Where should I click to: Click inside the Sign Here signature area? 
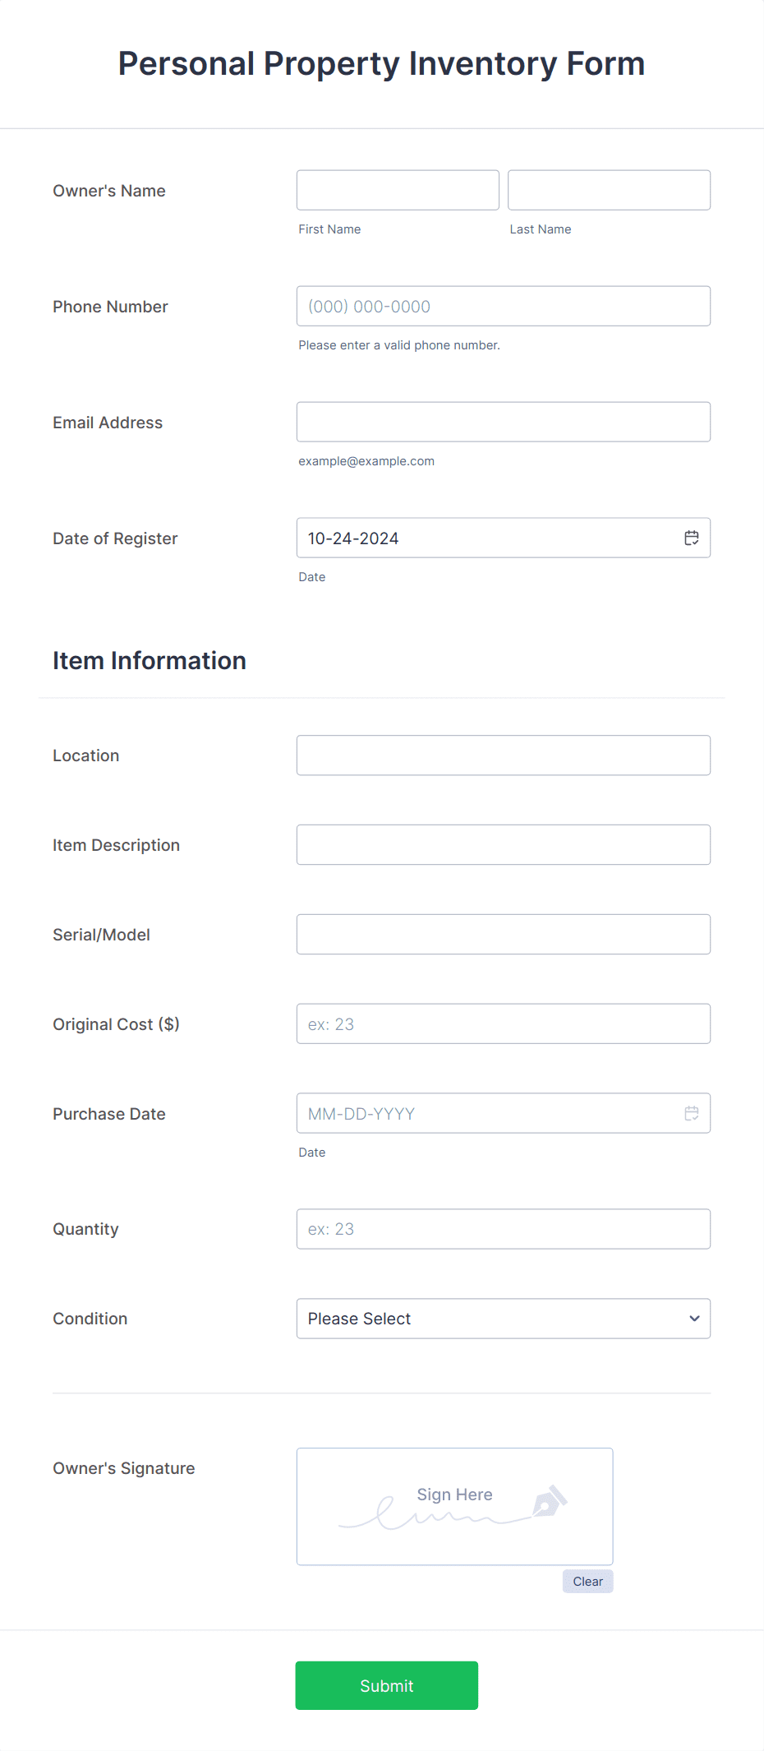click(454, 1507)
